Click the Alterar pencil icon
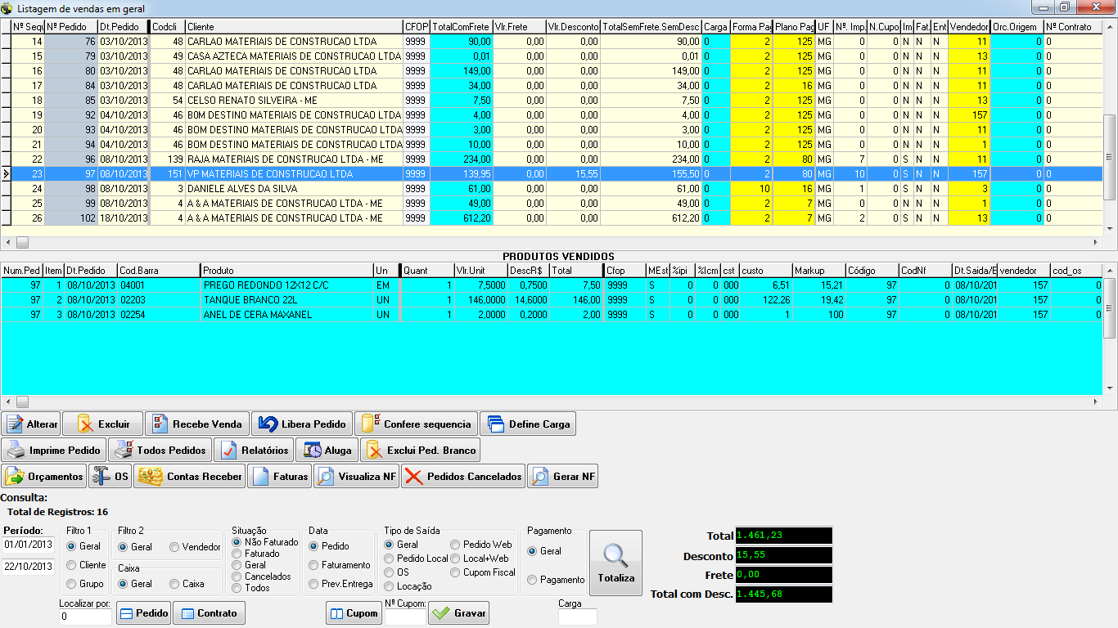 coord(14,424)
